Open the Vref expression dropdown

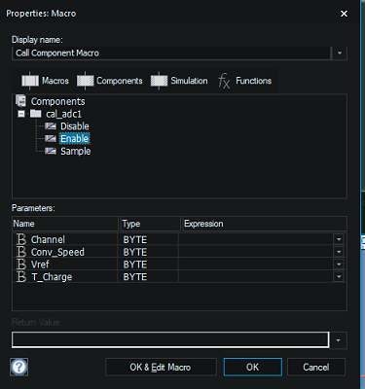[x=339, y=265]
